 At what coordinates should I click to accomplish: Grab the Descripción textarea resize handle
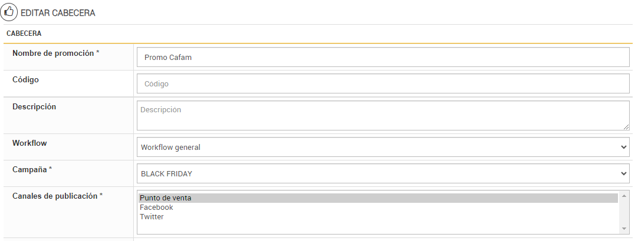tap(626, 126)
